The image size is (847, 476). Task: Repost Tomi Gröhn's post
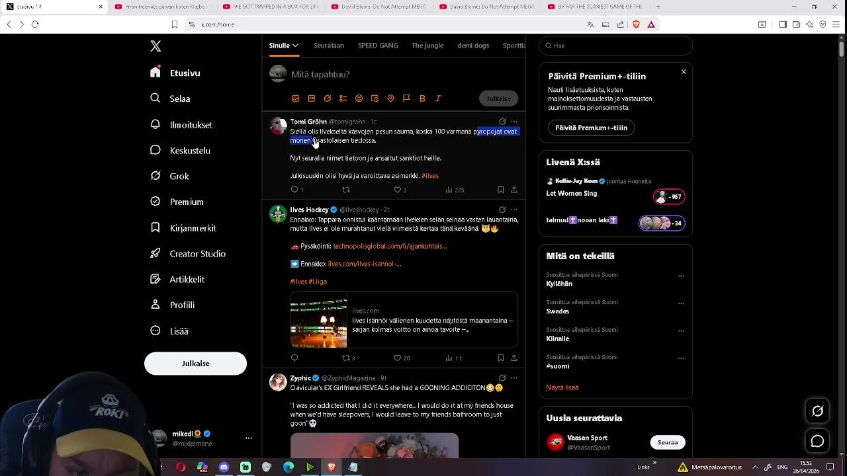(345, 190)
